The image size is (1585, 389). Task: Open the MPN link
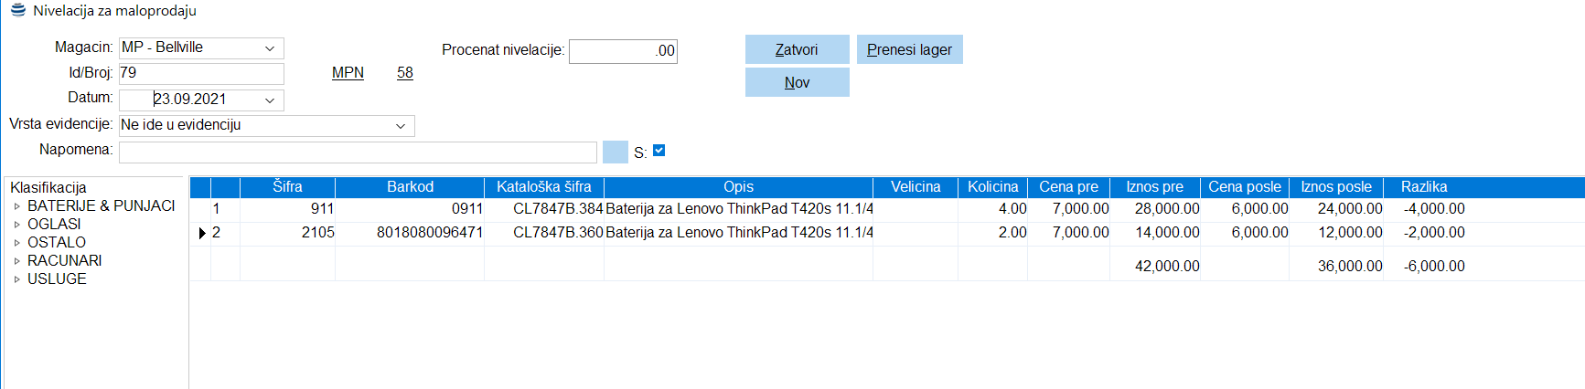pyautogui.click(x=348, y=73)
